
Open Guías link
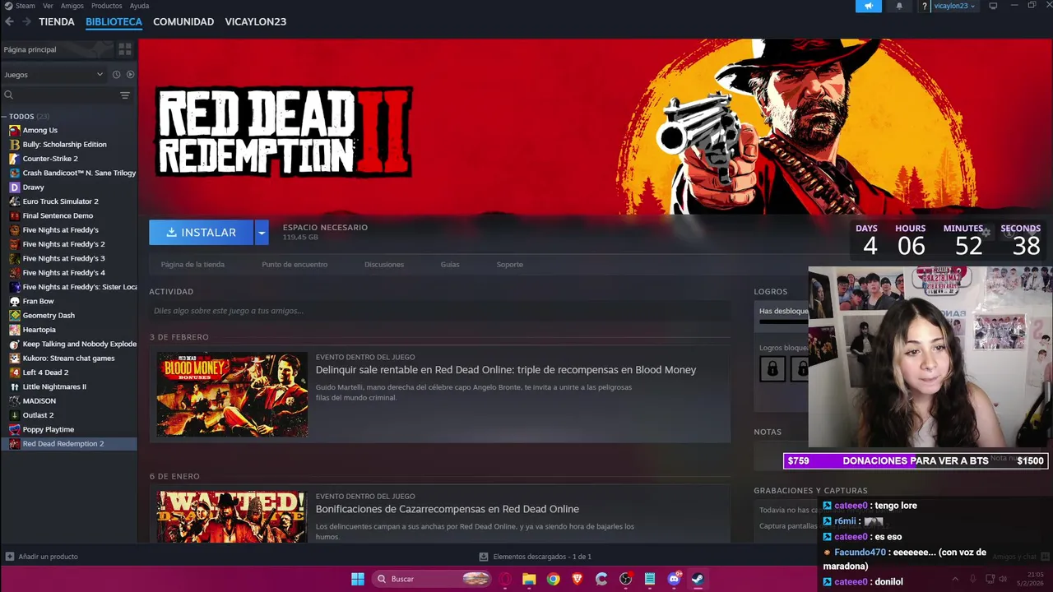(x=450, y=265)
